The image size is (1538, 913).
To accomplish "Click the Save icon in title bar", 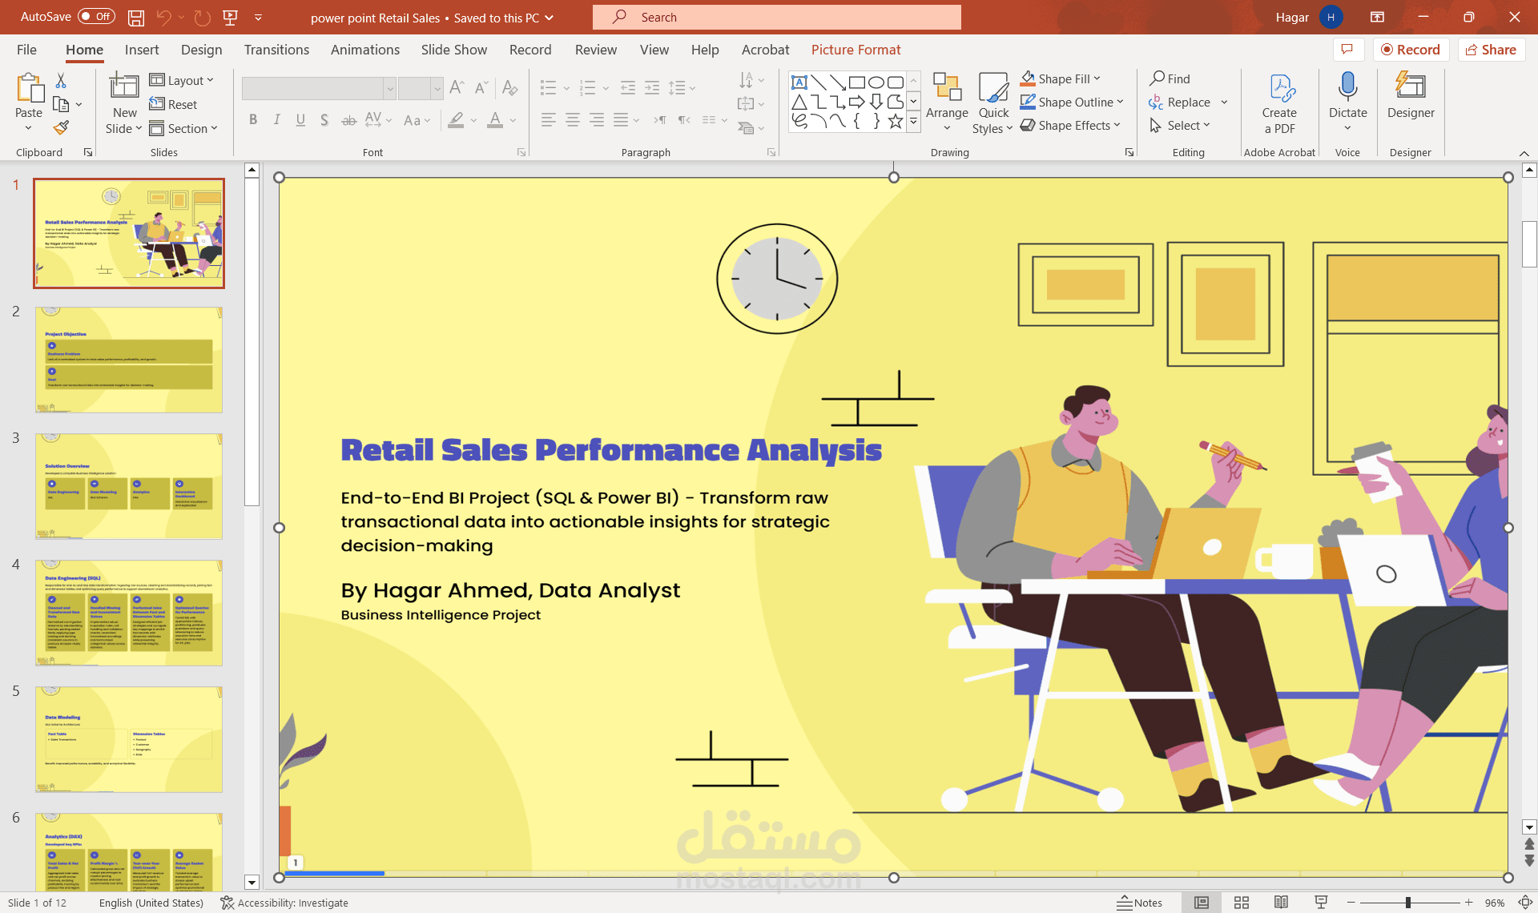I will (x=136, y=17).
